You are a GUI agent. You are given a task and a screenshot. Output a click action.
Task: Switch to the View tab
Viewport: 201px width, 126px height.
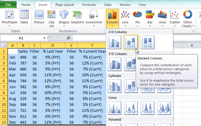pyautogui.click(x=142, y=5)
